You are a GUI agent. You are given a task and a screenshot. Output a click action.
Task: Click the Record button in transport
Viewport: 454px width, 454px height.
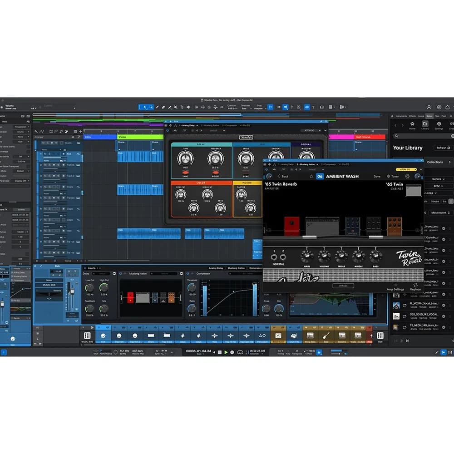pyautogui.click(x=232, y=352)
